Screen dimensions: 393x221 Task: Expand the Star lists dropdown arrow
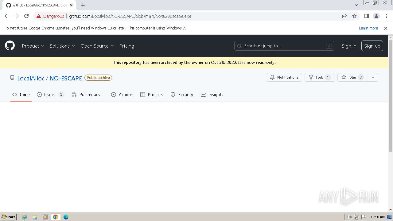click(373, 77)
